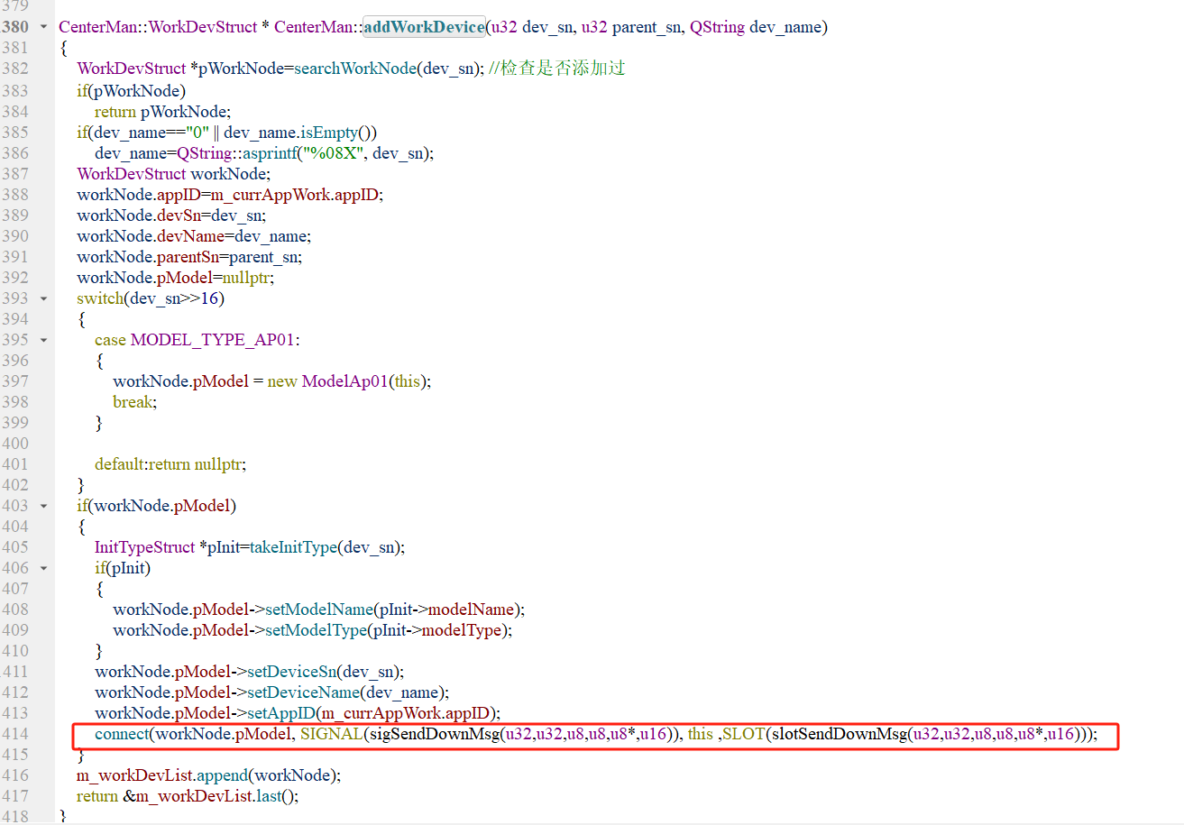The height and width of the screenshot is (825, 1184).
Task: Click line number 382 in the gutter
Action: [15, 69]
